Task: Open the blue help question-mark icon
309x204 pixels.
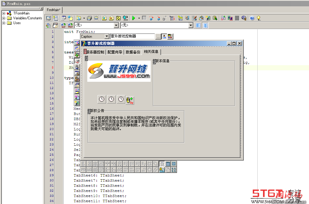Action: click(252, 18)
